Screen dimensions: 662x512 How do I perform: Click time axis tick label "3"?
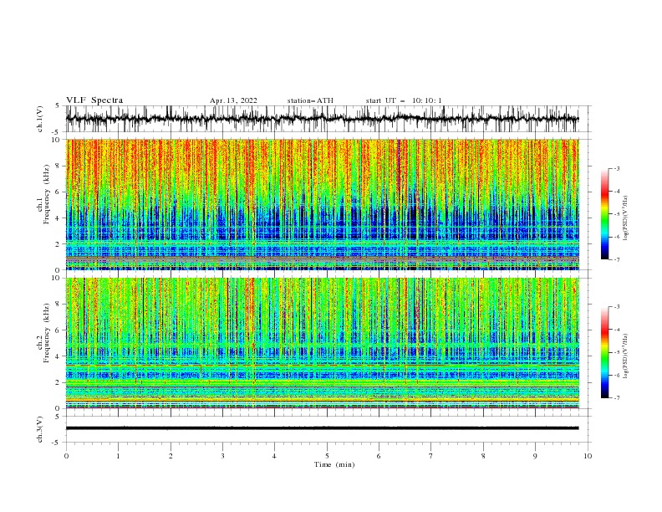click(x=222, y=456)
